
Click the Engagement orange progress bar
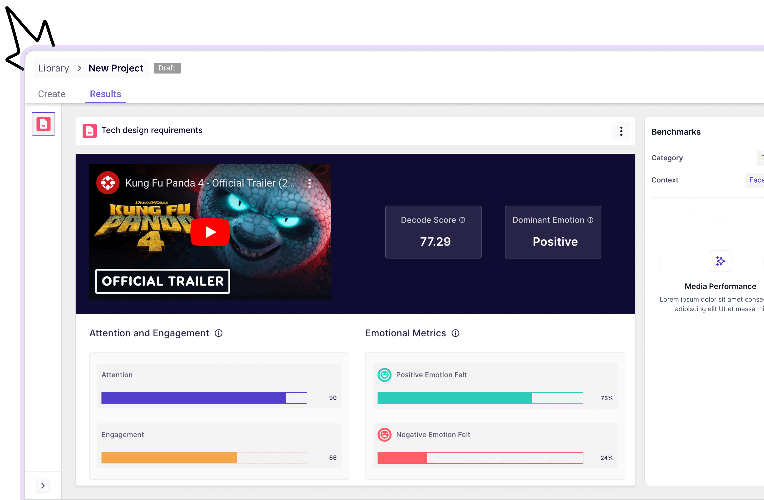204,458
